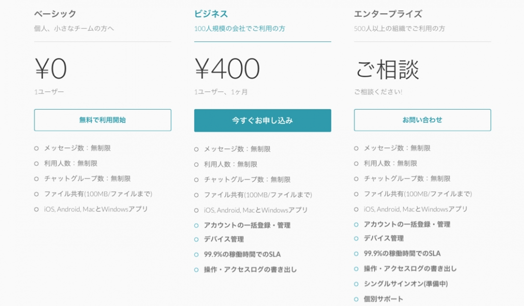
Task: Click the お問い合わせ button
Action: pyautogui.click(x=422, y=120)
